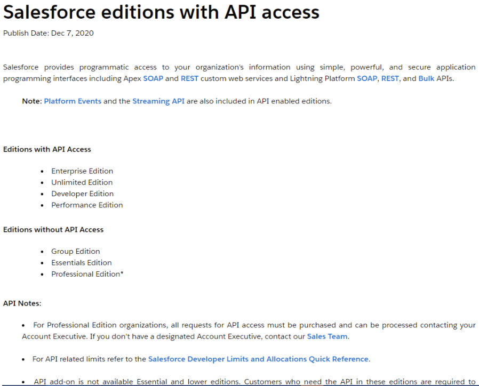Follow the Streaming API link
The image size is (479, 386).
coord(158,101)
